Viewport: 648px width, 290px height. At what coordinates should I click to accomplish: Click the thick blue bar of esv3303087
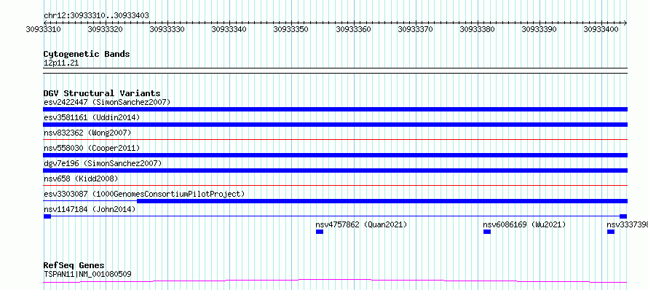[x=382, y=201]
